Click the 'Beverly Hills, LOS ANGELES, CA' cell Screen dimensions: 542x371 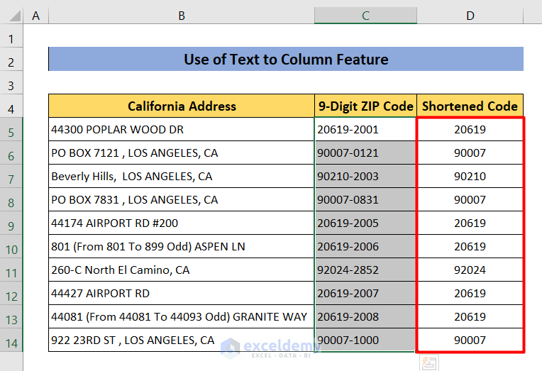(182, 177)
